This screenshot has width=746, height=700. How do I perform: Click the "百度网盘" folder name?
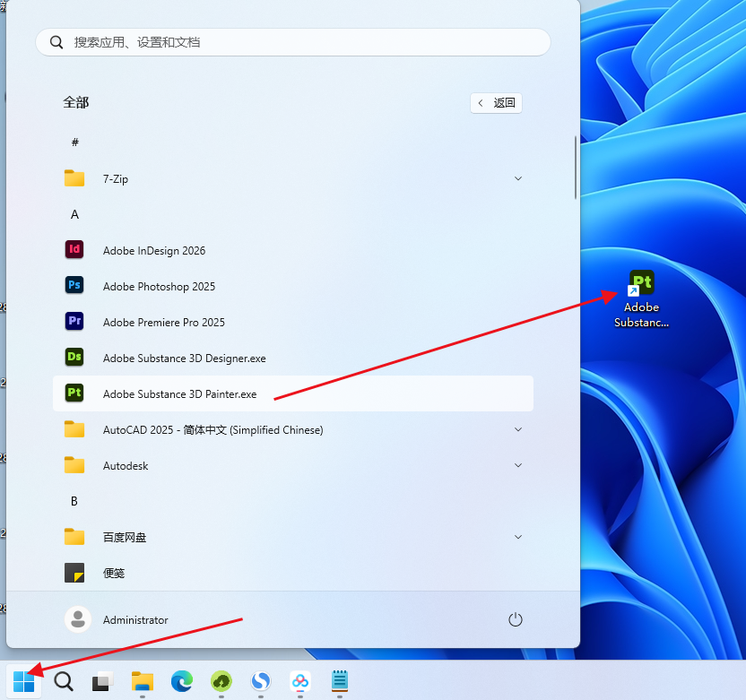pyautogui.click(x=125, y=538)
